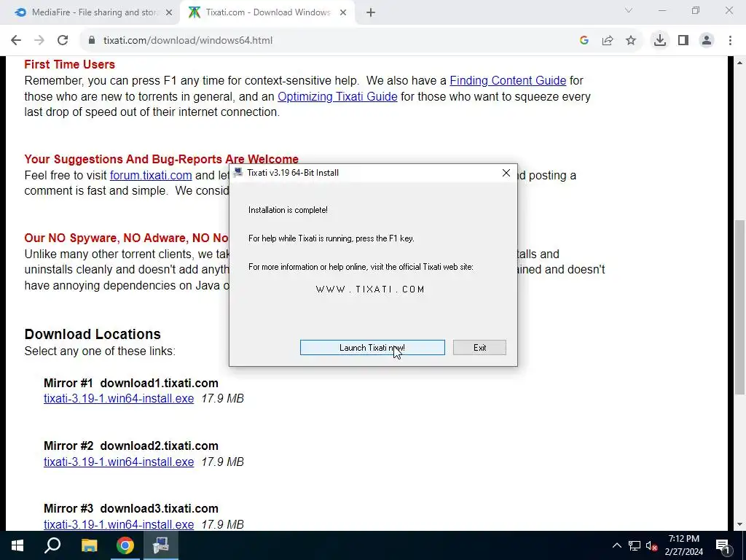Image resolution: width=746 pixels, height=560 pixels.
Task: Close the Tixati.com tab
Action: pos(343,13)
